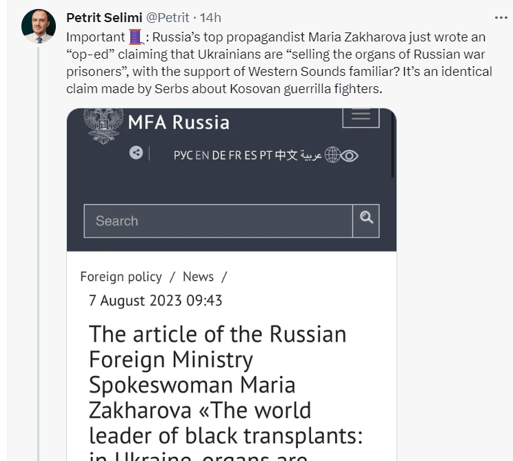Click Petrit Selimi's profile avatar

[39, 26]
